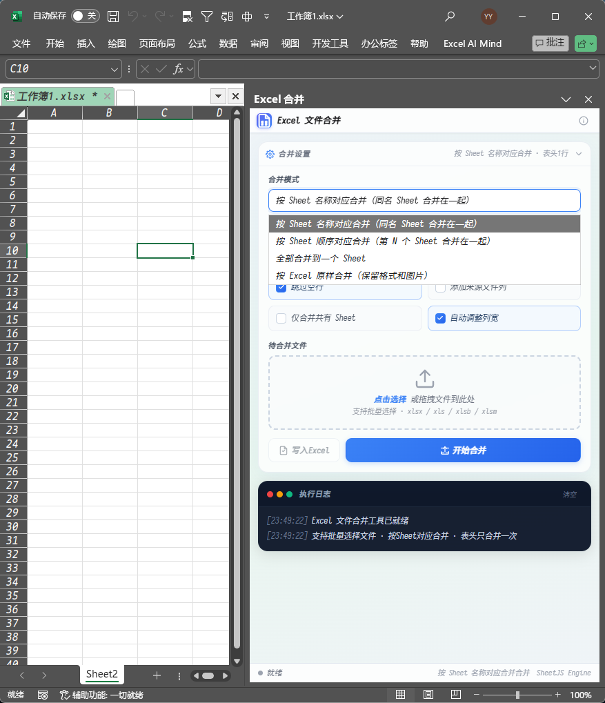This screenshot has width=605, height=703.
Task: Click the 100% zoom level
Action: pyautogui.click(x=580, y=695)
